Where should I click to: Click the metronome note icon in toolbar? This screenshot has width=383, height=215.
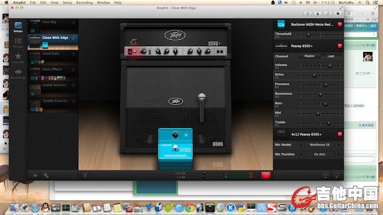[328, 14]
